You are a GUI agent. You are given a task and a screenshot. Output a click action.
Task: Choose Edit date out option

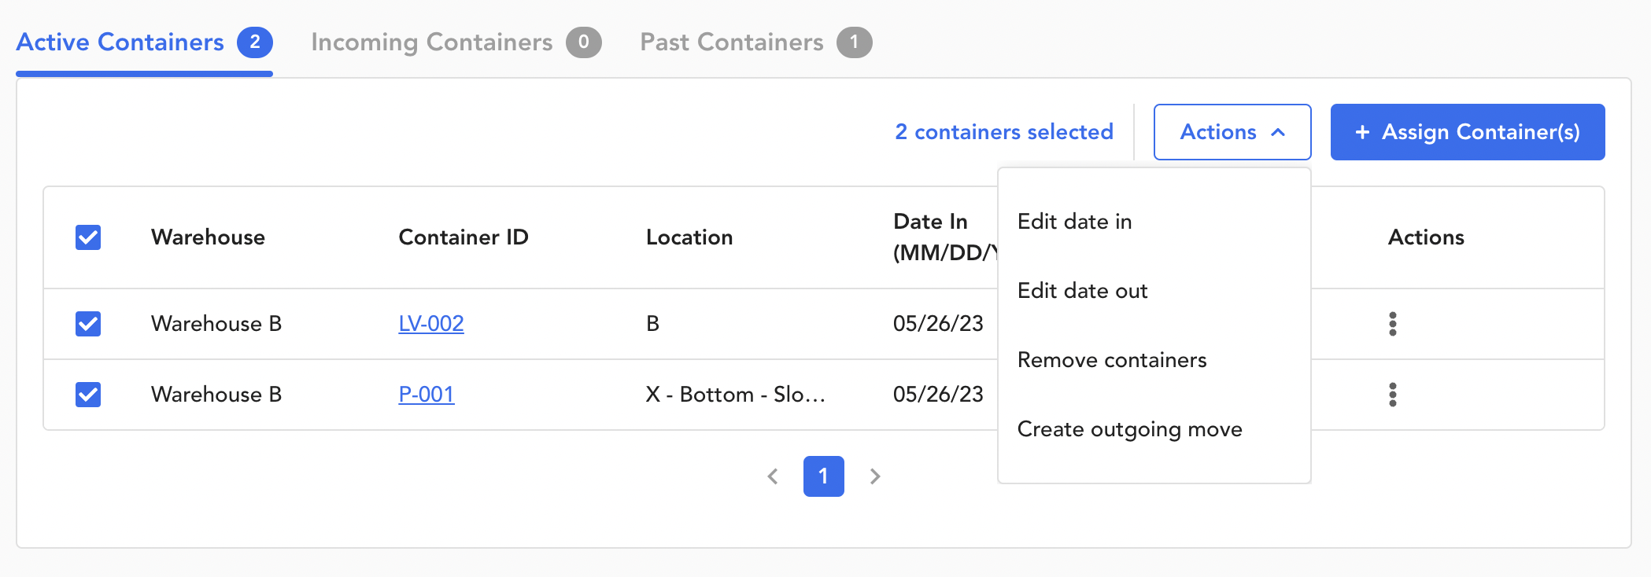1082,291
